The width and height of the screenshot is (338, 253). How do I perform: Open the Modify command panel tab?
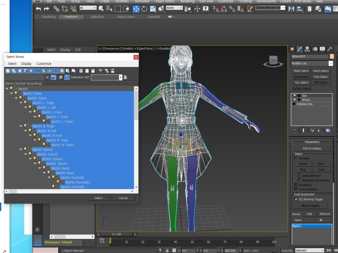click(300, 49)
